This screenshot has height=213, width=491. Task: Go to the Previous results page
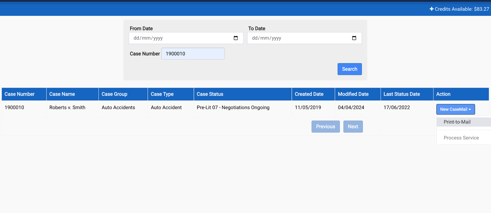[x=325, y=127]
